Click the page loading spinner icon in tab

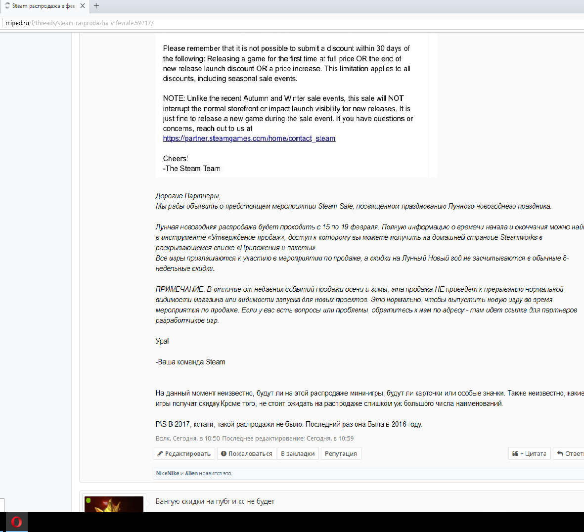point(7,5)
